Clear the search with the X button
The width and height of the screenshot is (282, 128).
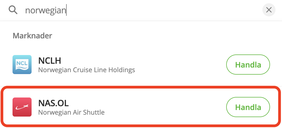click(x=269, y=10)
